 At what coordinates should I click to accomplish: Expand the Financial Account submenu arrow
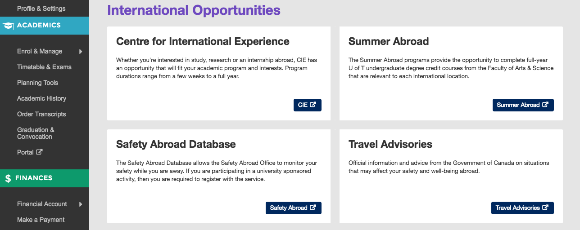pos(81,204)
